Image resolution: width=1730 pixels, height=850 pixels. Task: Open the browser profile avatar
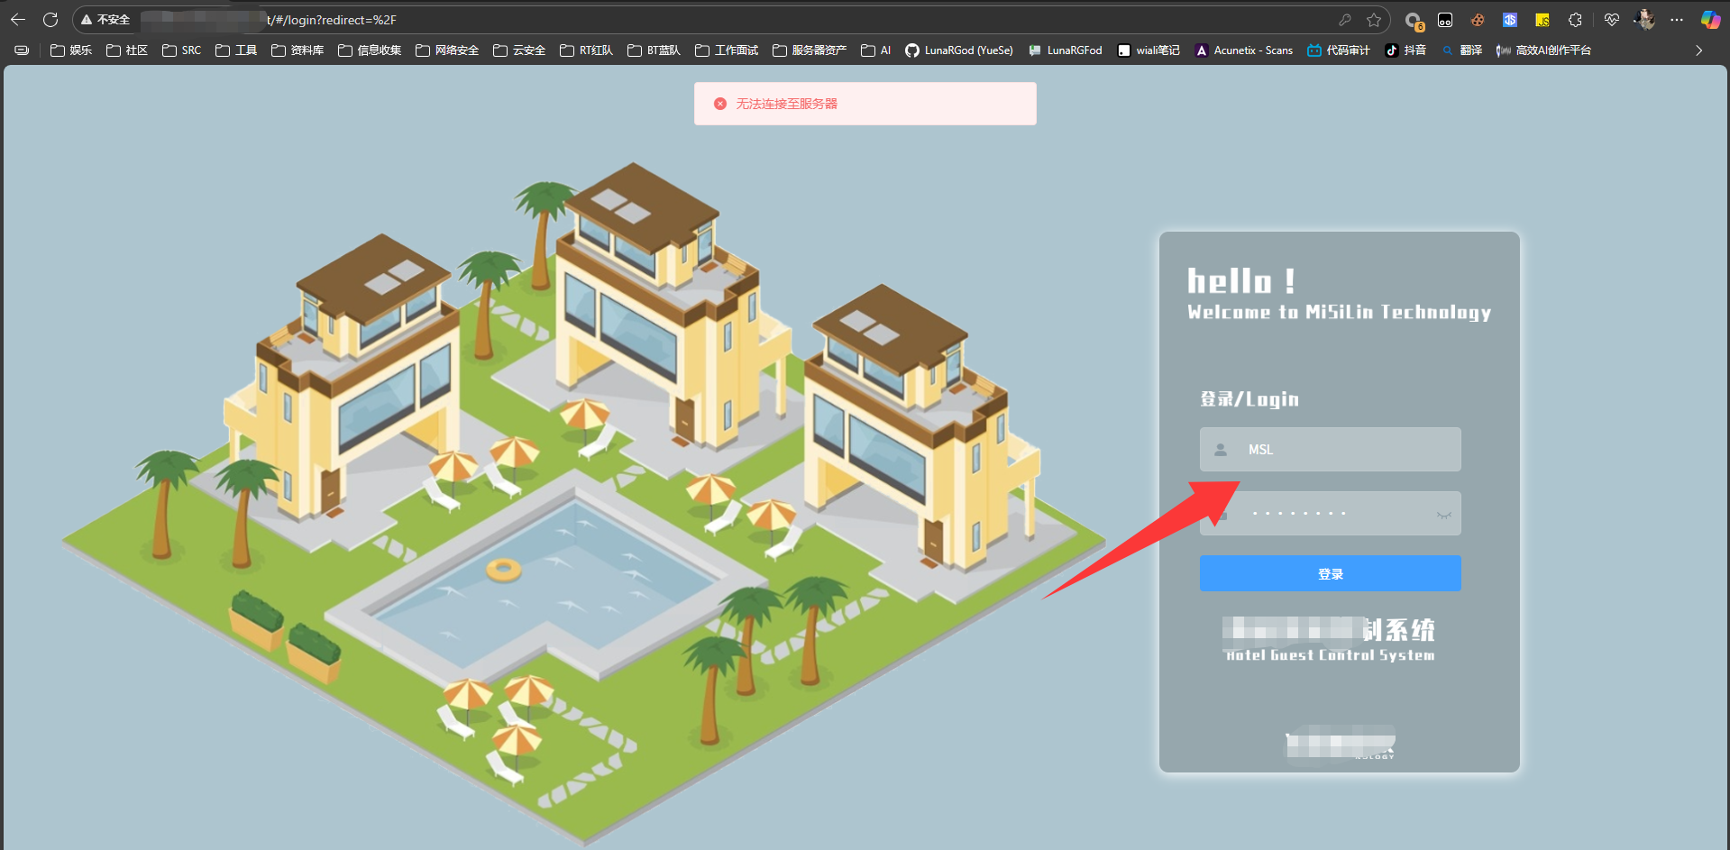(x=1644, y=19)
